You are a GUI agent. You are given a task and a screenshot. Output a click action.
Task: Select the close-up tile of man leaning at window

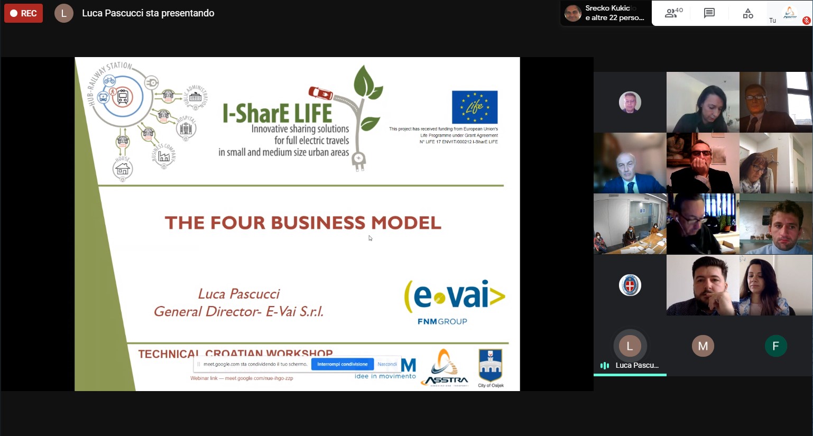coord(703,224)
